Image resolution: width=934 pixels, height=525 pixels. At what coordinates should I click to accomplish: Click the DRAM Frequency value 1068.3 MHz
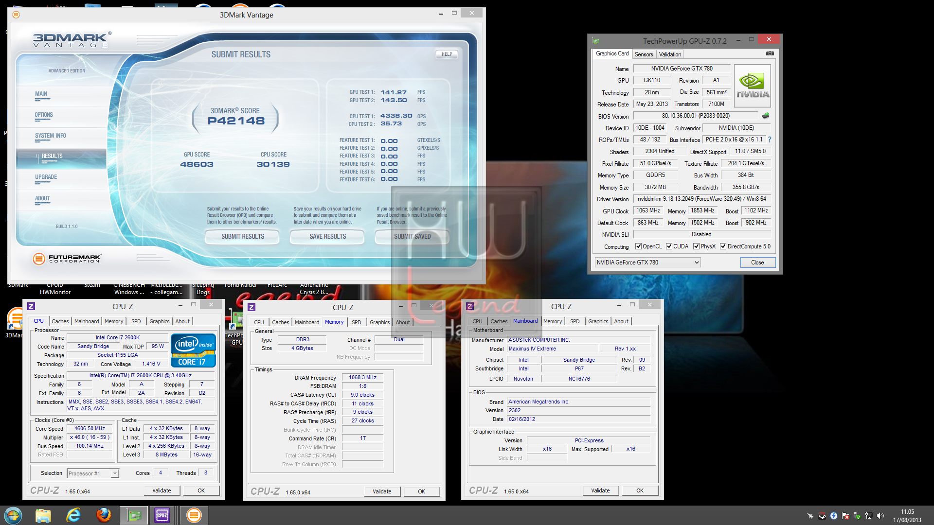[x=362, y=378]
